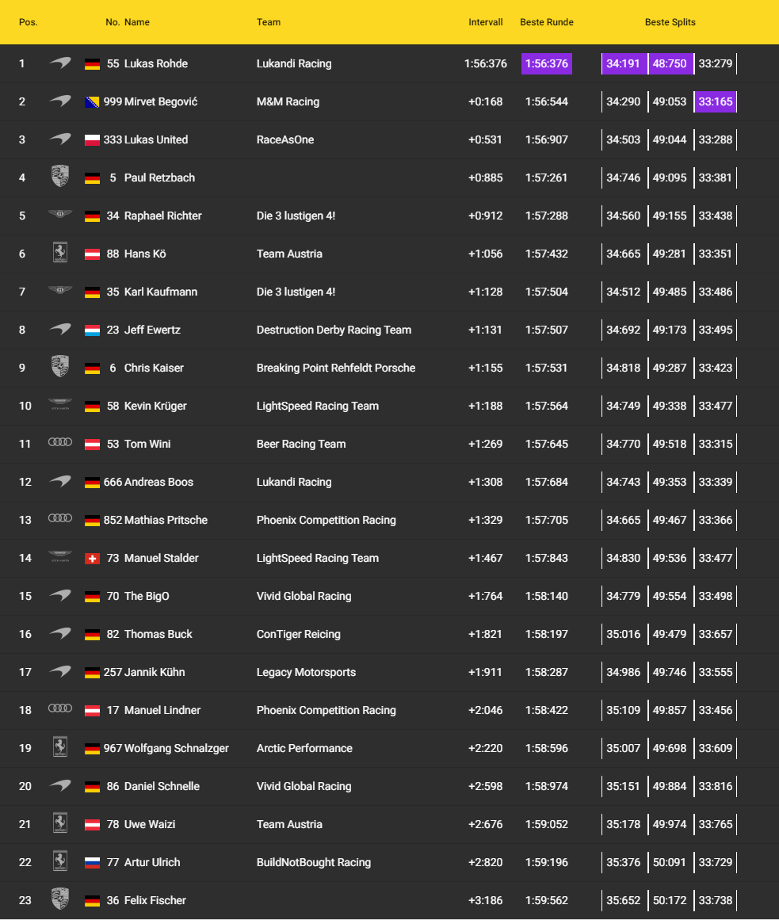Sort by the Beste Runde column header
The image size is (779, 920).
(x=547, y=22)
